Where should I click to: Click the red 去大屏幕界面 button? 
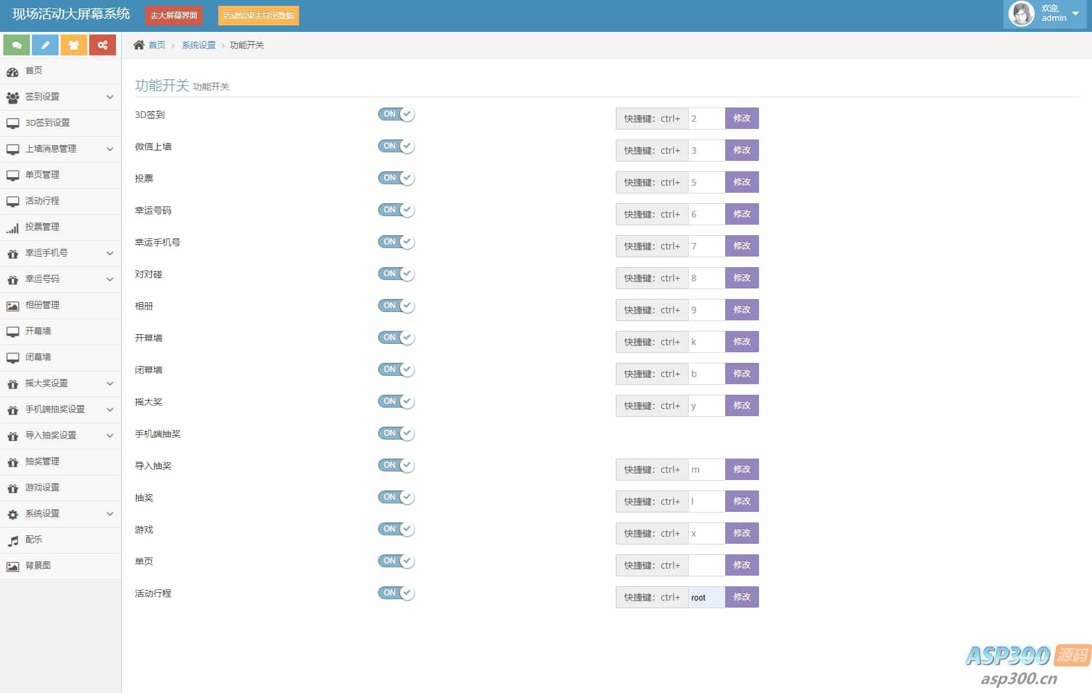[x=174, y=16]
